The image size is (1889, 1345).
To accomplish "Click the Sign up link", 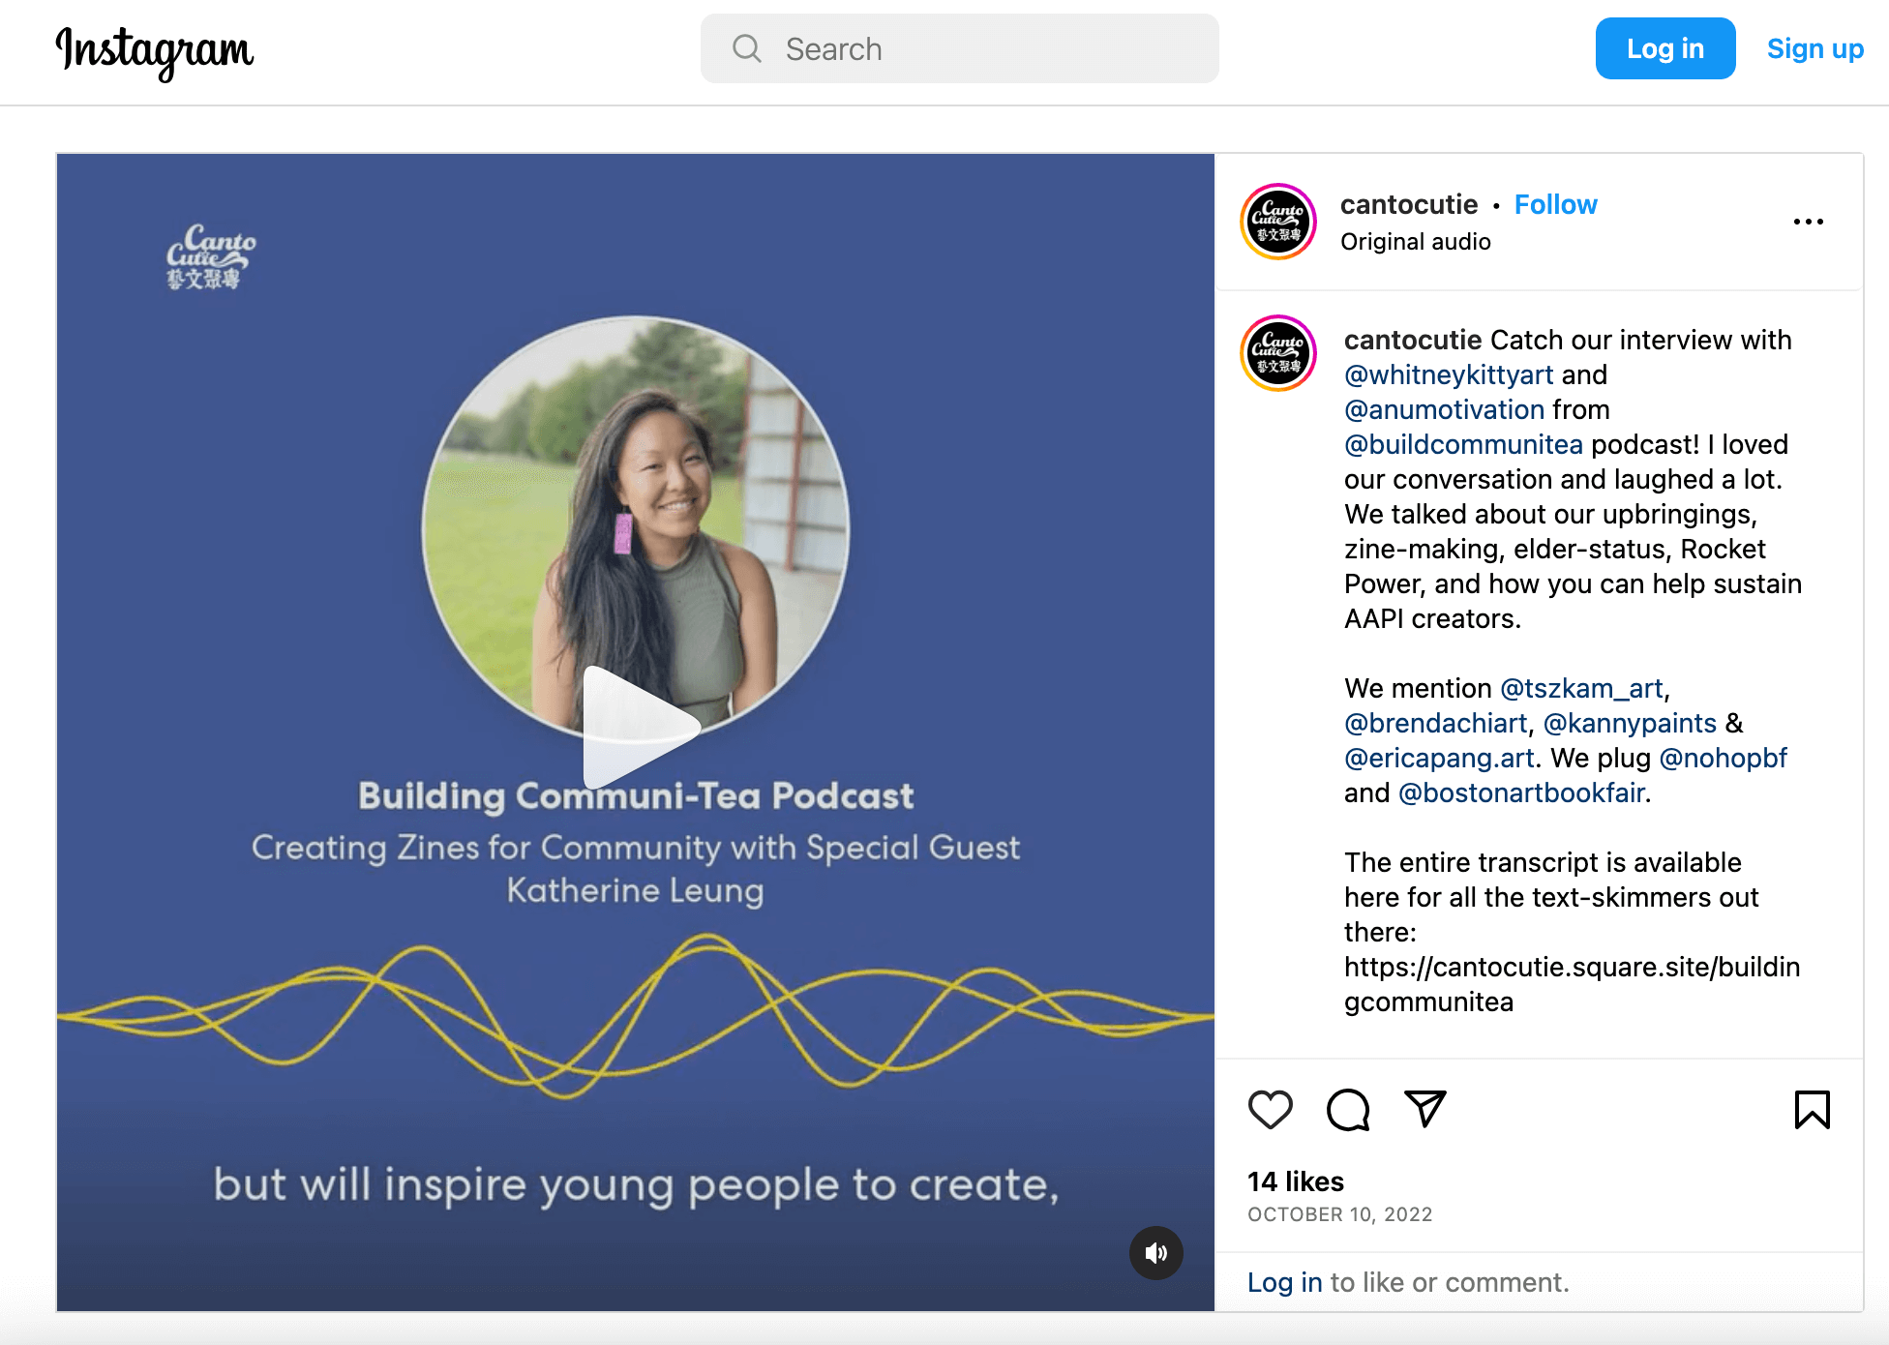I will click(1814, 48).
